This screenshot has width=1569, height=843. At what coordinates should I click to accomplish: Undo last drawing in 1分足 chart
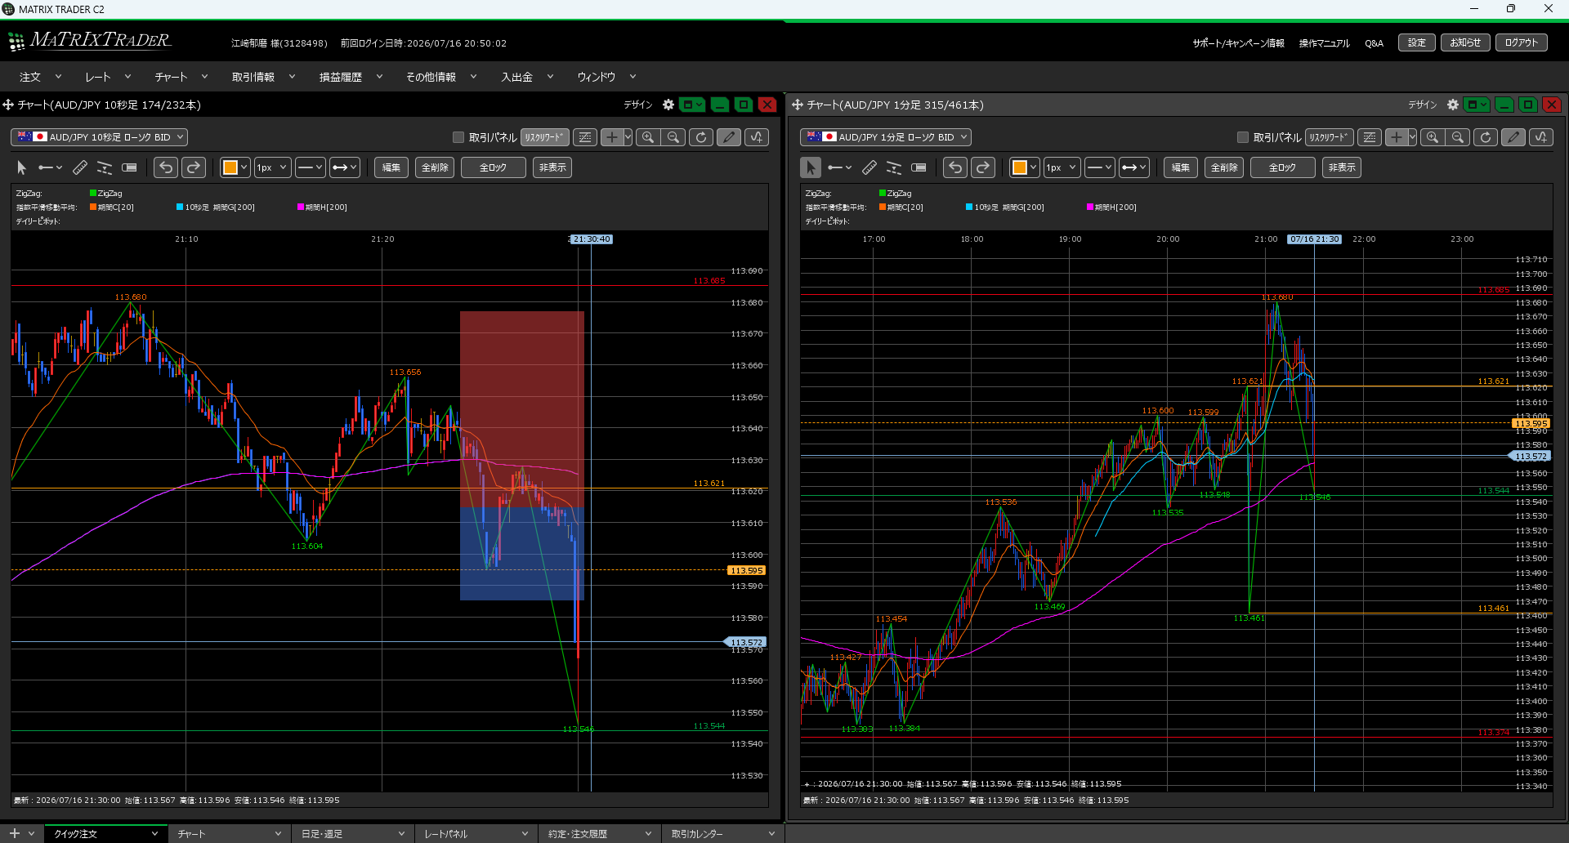click(955, 167)
